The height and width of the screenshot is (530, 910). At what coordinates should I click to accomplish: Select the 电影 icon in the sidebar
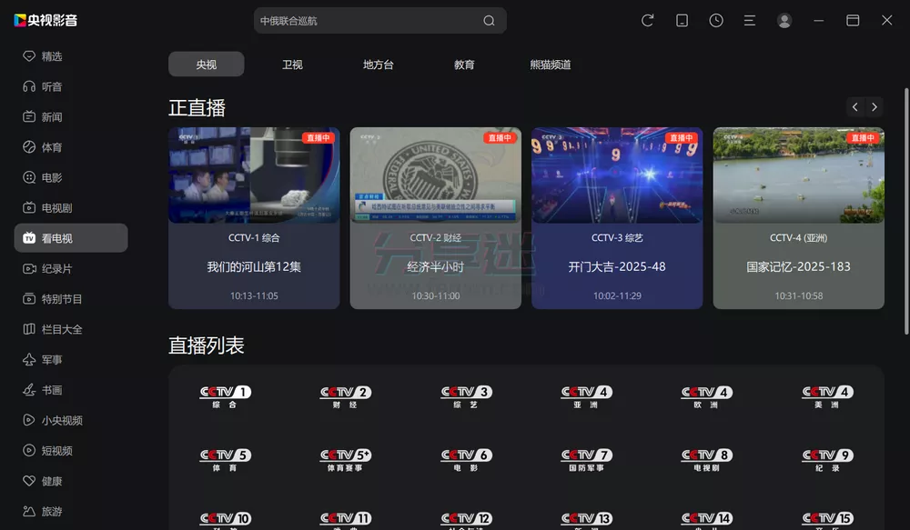pos(28,177)
